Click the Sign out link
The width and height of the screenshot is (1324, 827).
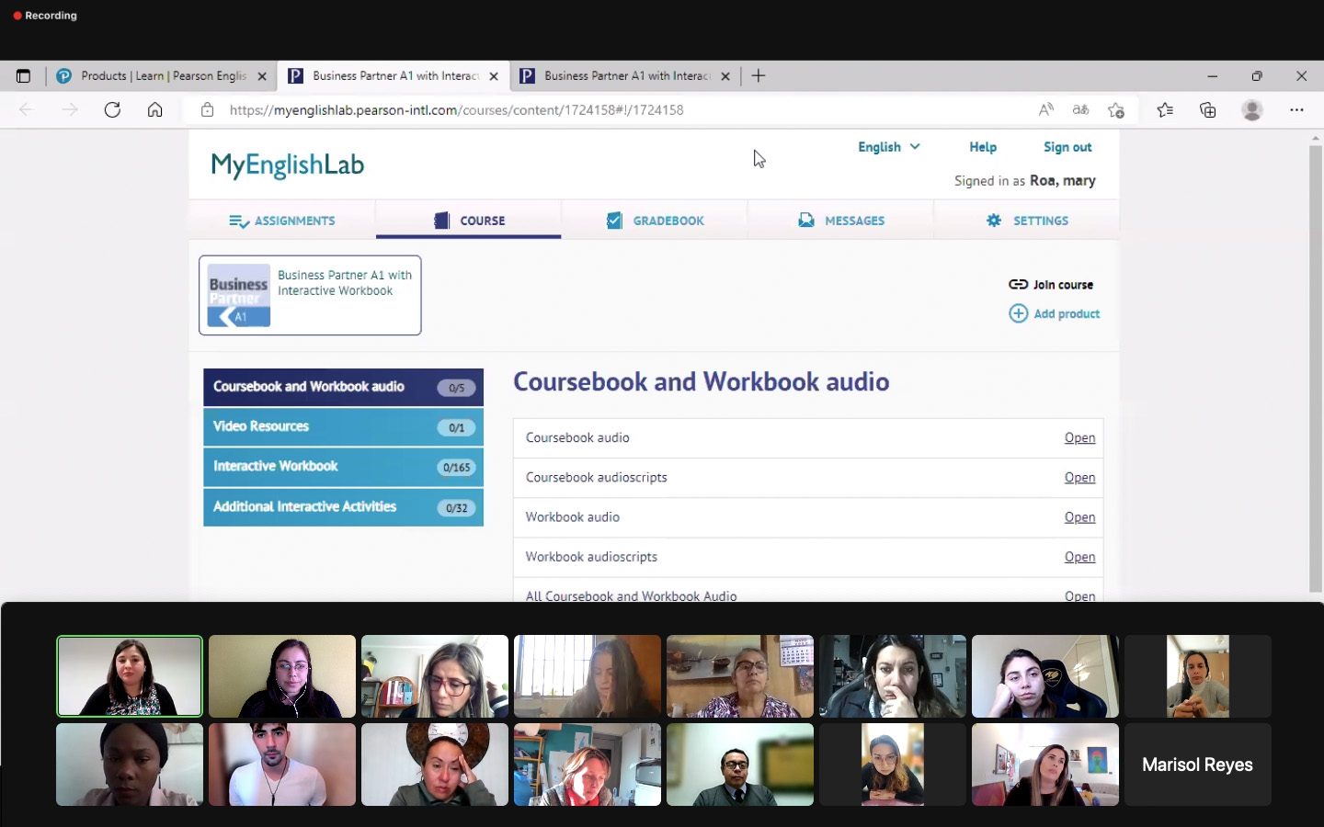pos(1067,147)
